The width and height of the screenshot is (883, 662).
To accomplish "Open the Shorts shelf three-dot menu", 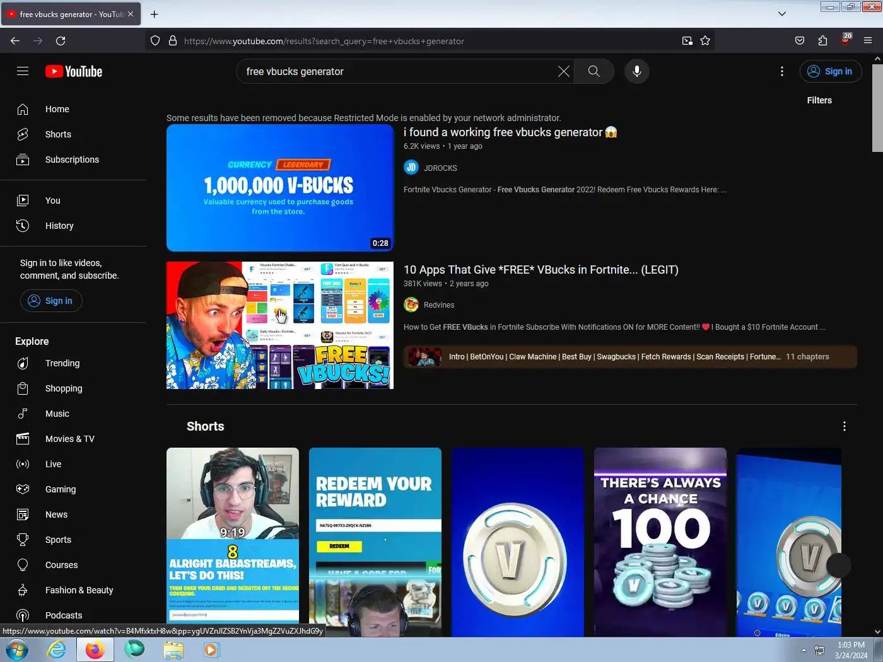I will [x=845, y=426].
